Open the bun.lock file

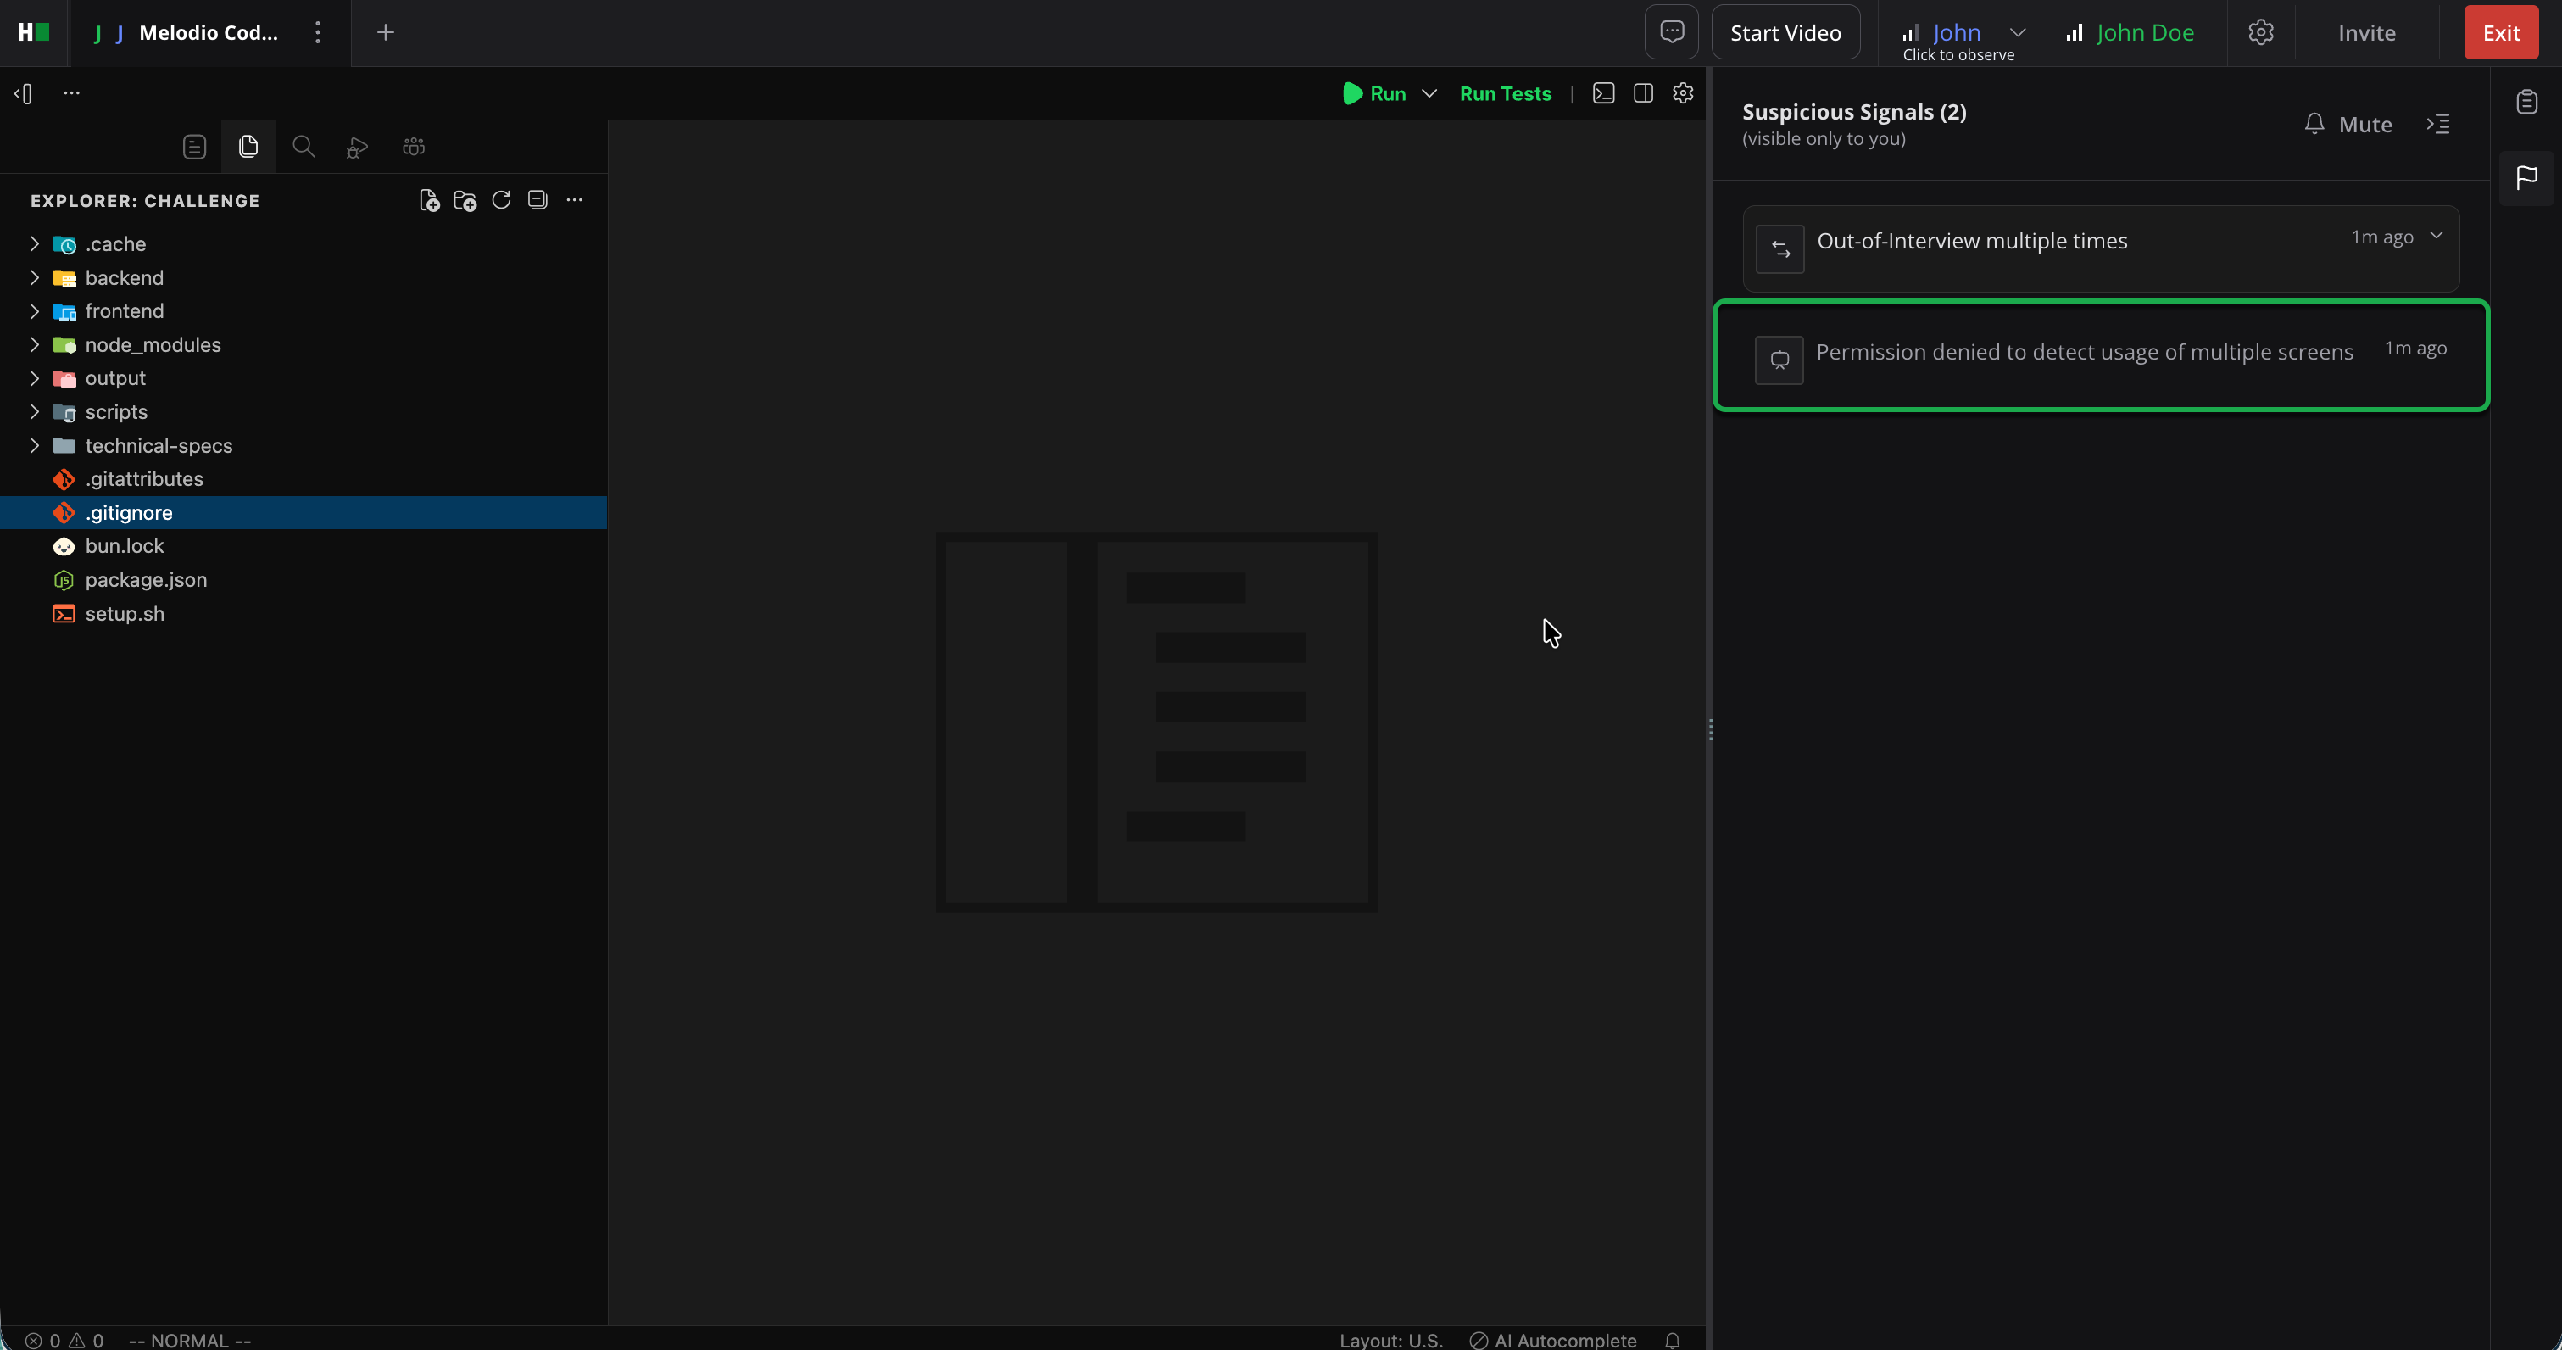pos(304,546)
